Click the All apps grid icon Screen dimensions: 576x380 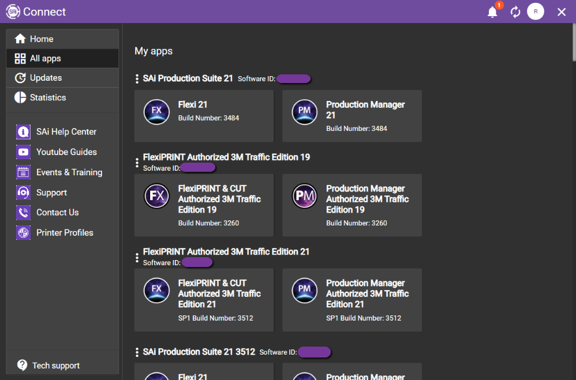pyautogui.click(x=20, y=58)
